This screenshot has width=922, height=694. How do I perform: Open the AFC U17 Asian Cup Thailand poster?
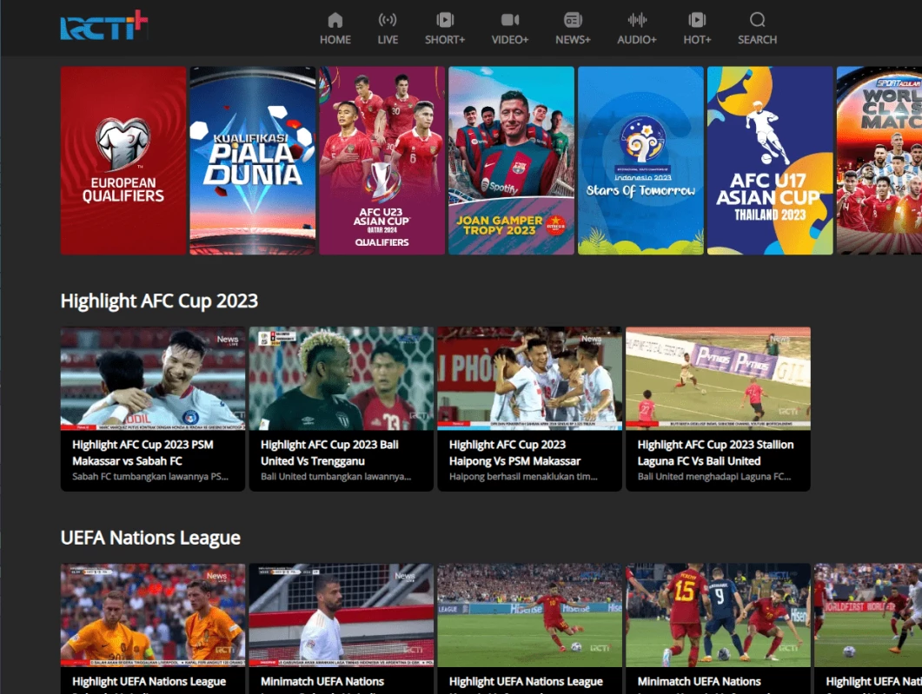(x=770, y=161)
